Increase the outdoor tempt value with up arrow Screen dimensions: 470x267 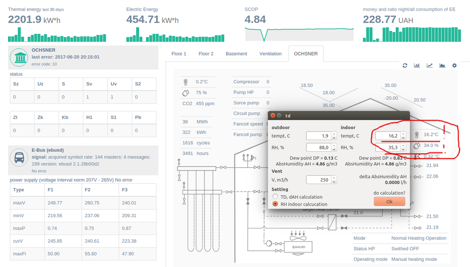click(x=334, y=134)
